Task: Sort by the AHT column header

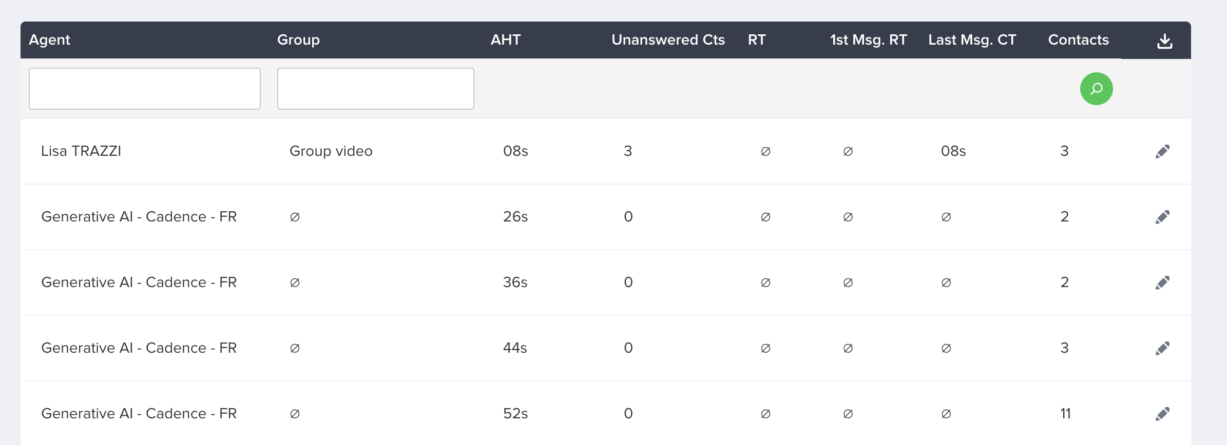Action: tap(506, 40)
